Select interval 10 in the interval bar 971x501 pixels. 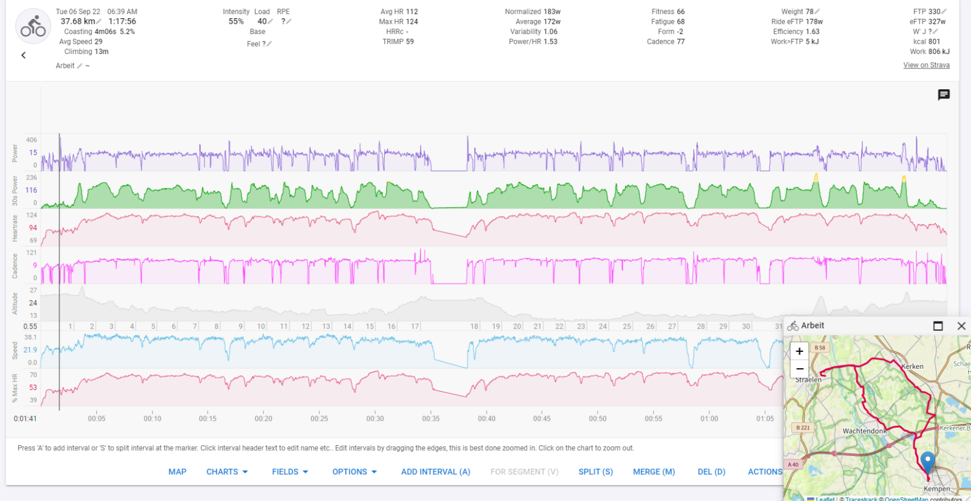tap(261, 326)
